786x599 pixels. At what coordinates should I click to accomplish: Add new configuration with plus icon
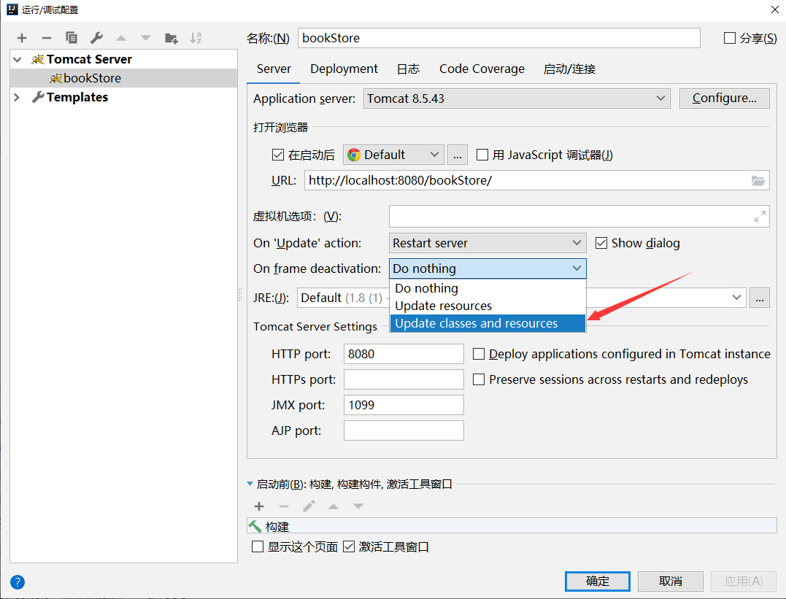[x=22, y=38]
